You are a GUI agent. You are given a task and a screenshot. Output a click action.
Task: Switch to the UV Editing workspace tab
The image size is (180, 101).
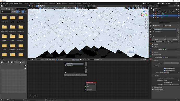tap(44, 4)
